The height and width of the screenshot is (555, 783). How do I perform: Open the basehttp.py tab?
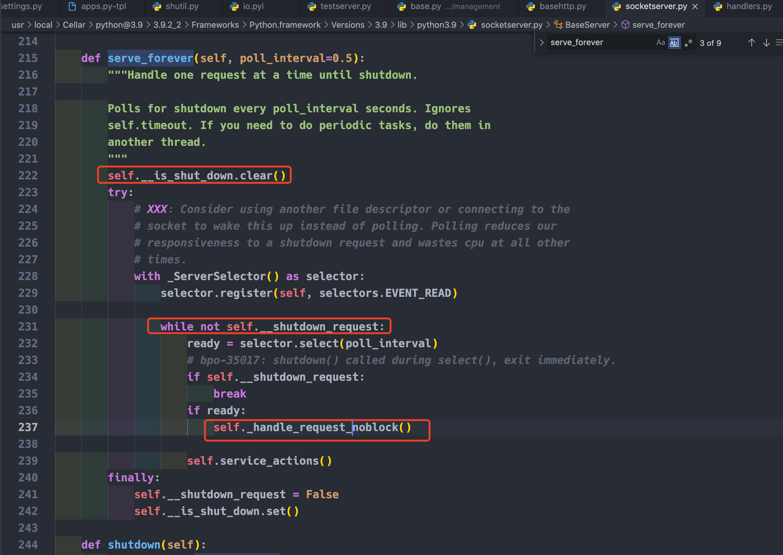[x=562, y=6]
